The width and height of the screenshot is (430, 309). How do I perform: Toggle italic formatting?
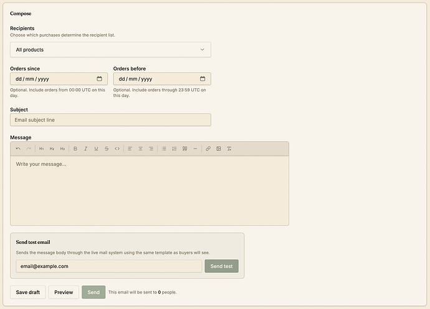[x=85, y=149]
